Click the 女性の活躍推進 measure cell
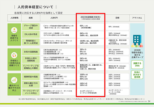Image resolution: width=154 pixels, height=107 pixels. 31,52
